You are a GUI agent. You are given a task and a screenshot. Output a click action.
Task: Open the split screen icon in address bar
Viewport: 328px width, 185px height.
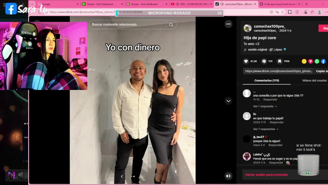pos(271,12)
